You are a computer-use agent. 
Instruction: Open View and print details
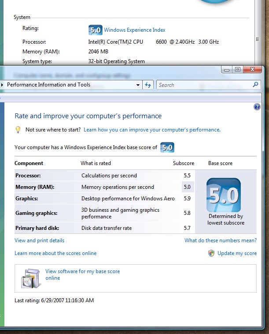point(39,240)
